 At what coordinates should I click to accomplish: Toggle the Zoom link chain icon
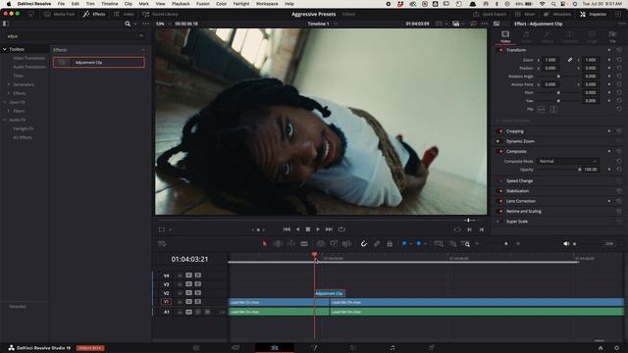pos(569,60)
